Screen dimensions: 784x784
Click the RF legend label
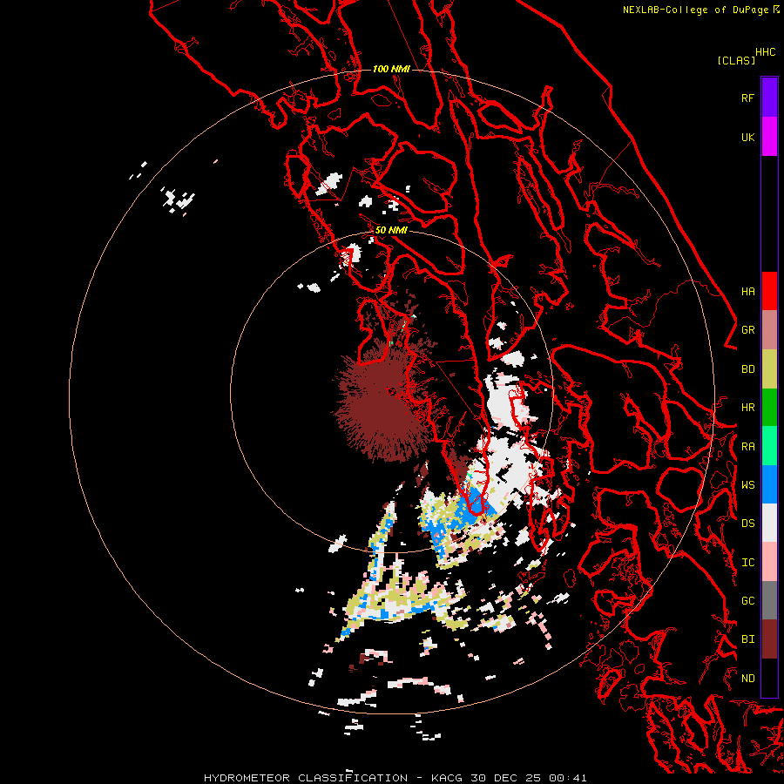pyautogui.click(x=748, y=98)
